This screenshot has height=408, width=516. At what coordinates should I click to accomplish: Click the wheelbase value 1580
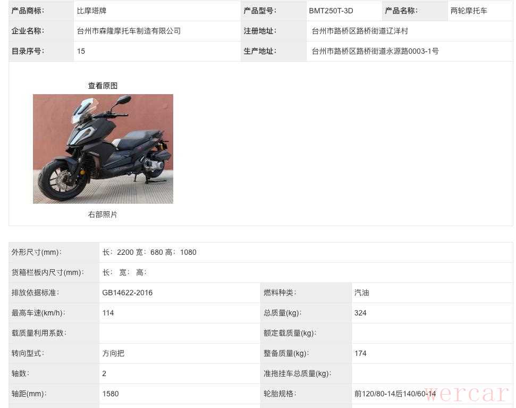(x=110, y=394)
